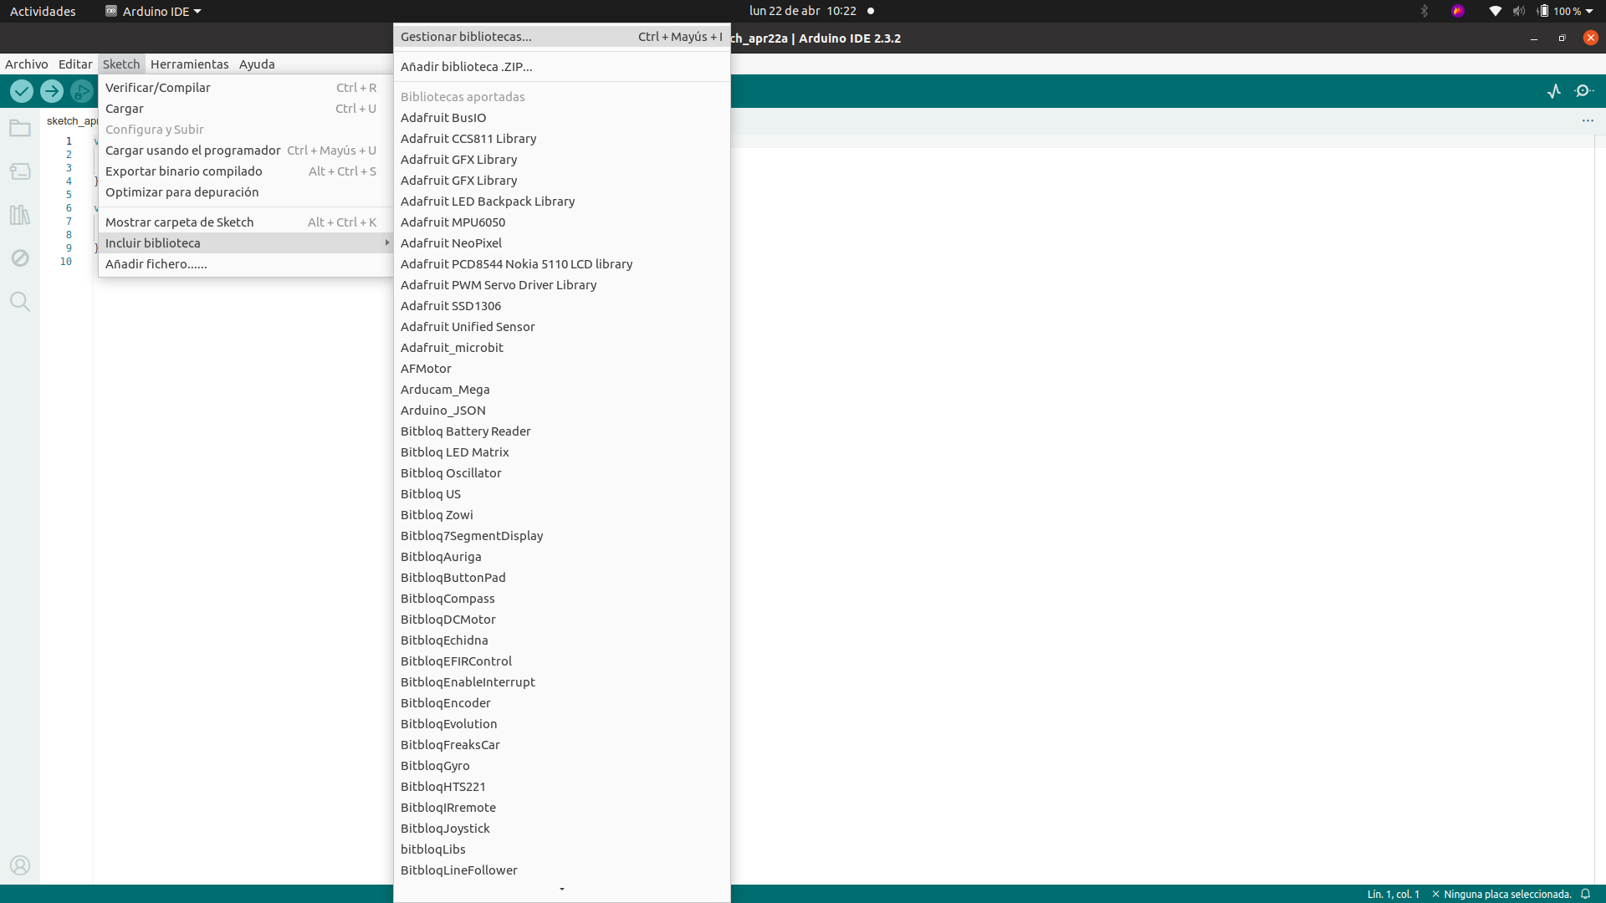Open the Serial Plotter icon
1606x903 pixels.
pyautogui.click(x=1554, y=91)
